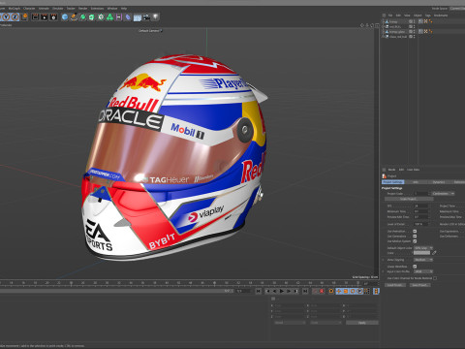Toggle visibility dots of first object row
Image resolution: width=465 pixels, height=349 pixels.
414,21
